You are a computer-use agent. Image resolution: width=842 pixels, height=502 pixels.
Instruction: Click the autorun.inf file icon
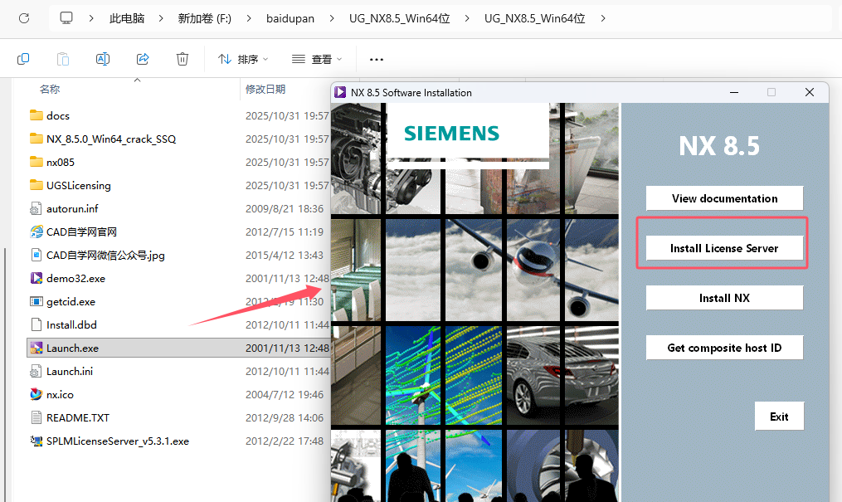pyautogui.click(x=36, y=209)
